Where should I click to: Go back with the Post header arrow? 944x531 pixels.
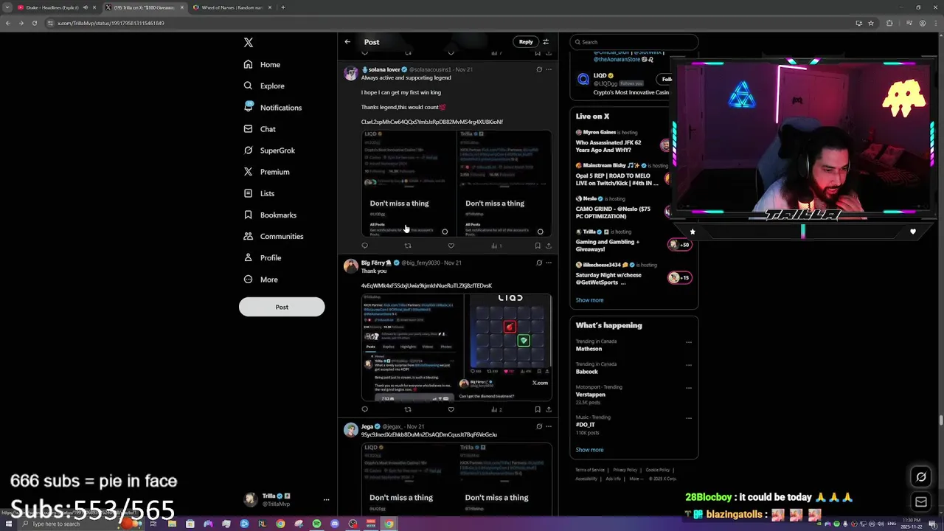pos(347,42)
